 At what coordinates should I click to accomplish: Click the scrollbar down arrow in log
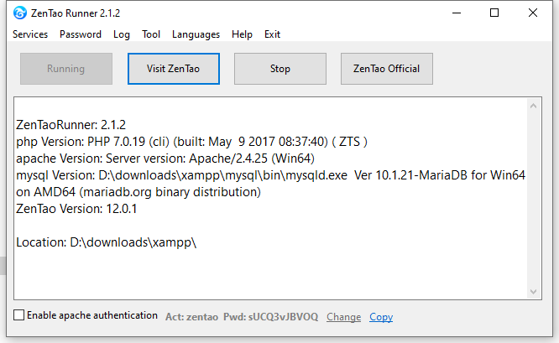(x=534, y=289)
